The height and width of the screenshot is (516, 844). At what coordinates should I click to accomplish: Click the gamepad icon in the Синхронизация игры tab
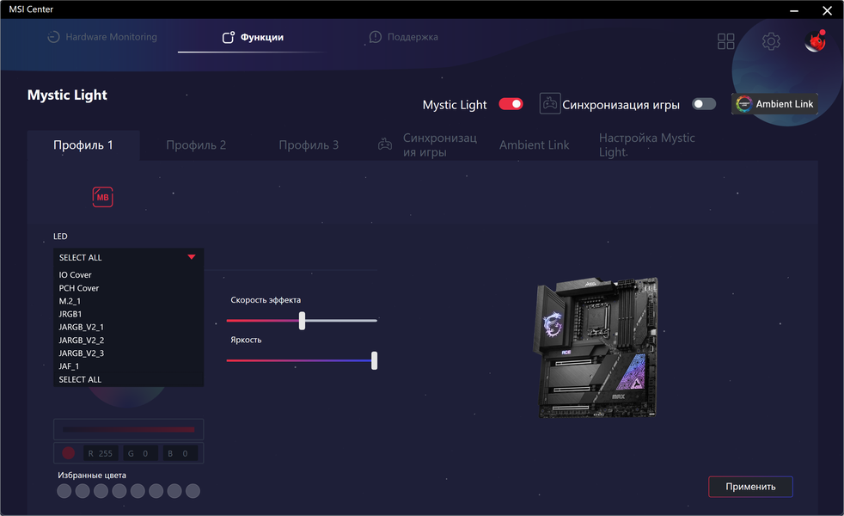(x=385, y=144)
